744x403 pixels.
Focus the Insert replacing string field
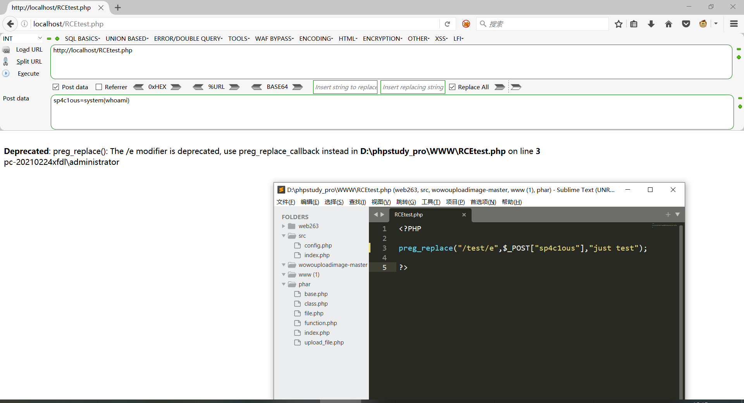coord(413,87)
